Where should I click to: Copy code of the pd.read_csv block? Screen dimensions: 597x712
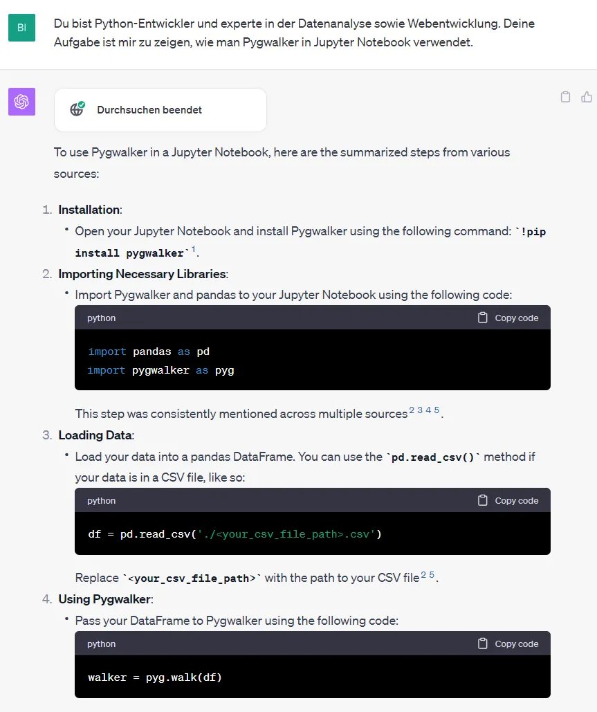point(508,500)
